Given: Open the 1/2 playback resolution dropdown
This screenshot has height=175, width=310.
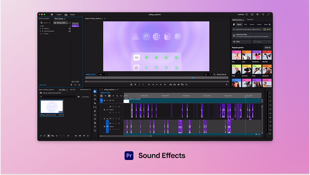Looking at the screenshot, I should (208, 74).
